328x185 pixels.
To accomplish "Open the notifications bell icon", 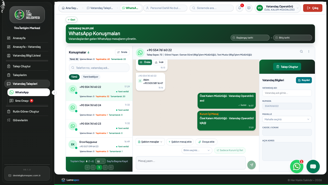I will (x=240, y=8).
